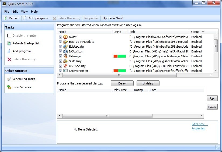This screenshot has height=152, width=222.
Task: Open the View menu
Action: pos(24,12)
